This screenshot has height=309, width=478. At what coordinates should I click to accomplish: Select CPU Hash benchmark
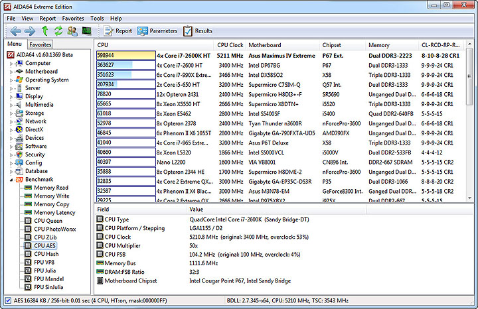click(x=46, y=254)
